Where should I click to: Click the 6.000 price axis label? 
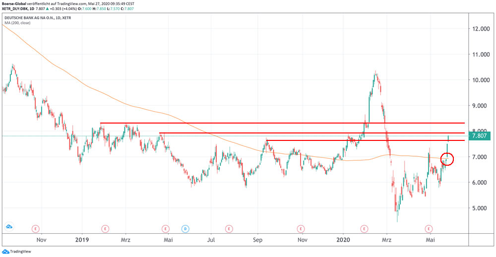pos(479,183)
